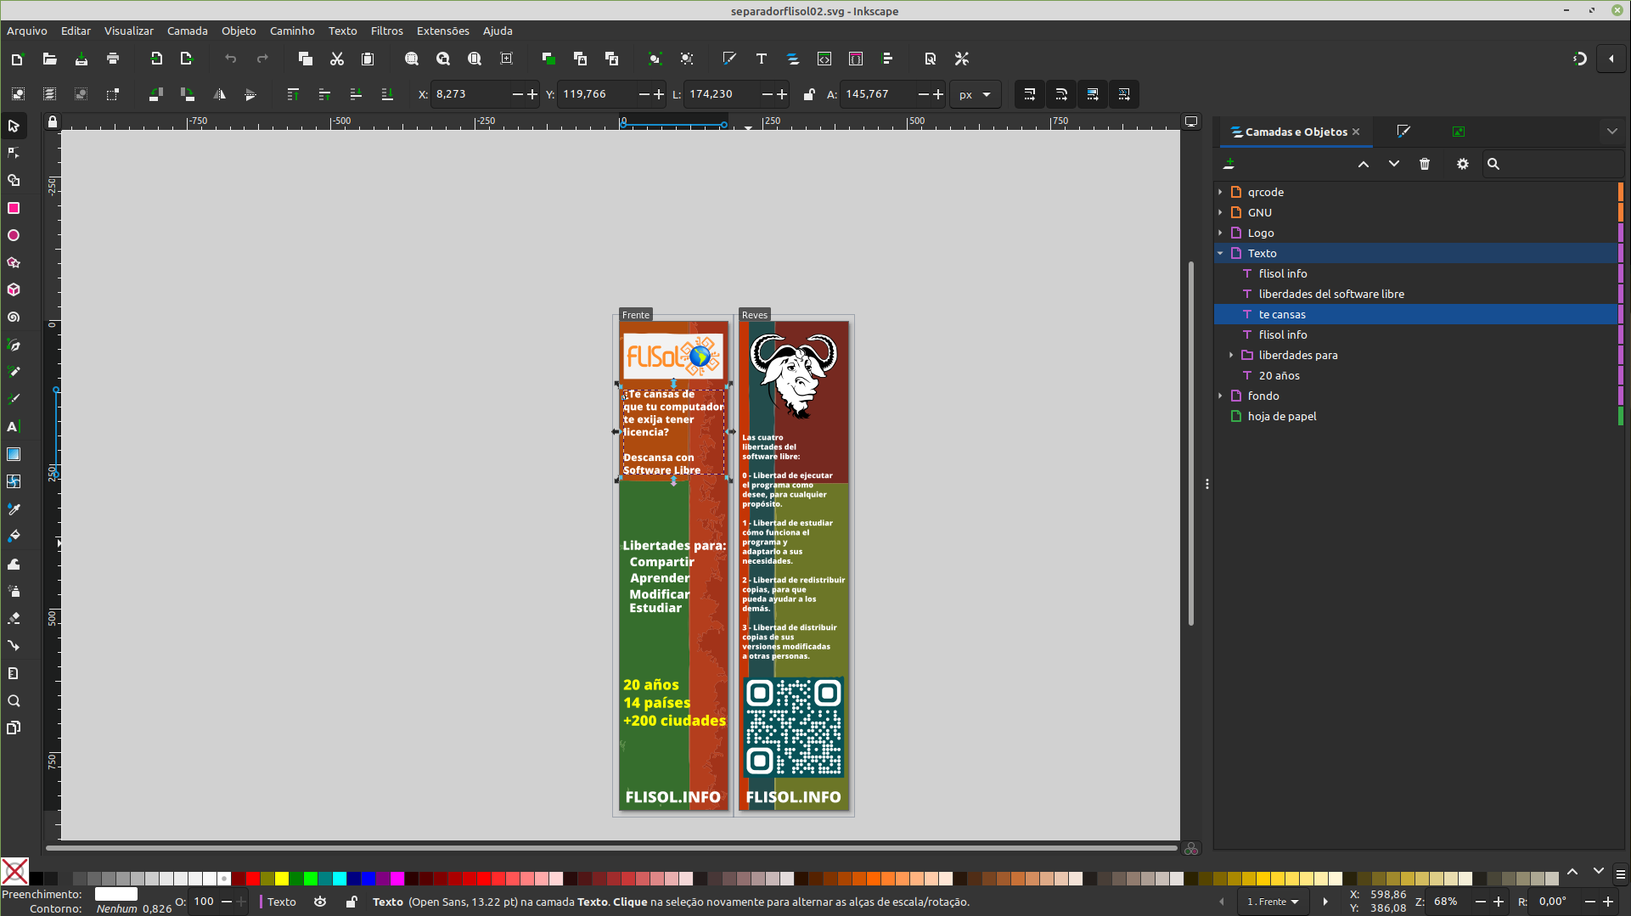Image resolution: width=1631 pixels, height=916 pixels.
Task: Open the Filtros menu
Action: click(x=386, y=31)
